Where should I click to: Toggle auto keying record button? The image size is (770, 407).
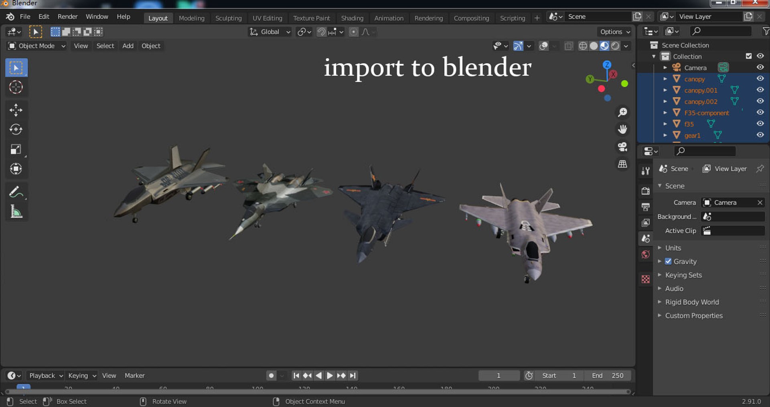[x=272, y=376]
